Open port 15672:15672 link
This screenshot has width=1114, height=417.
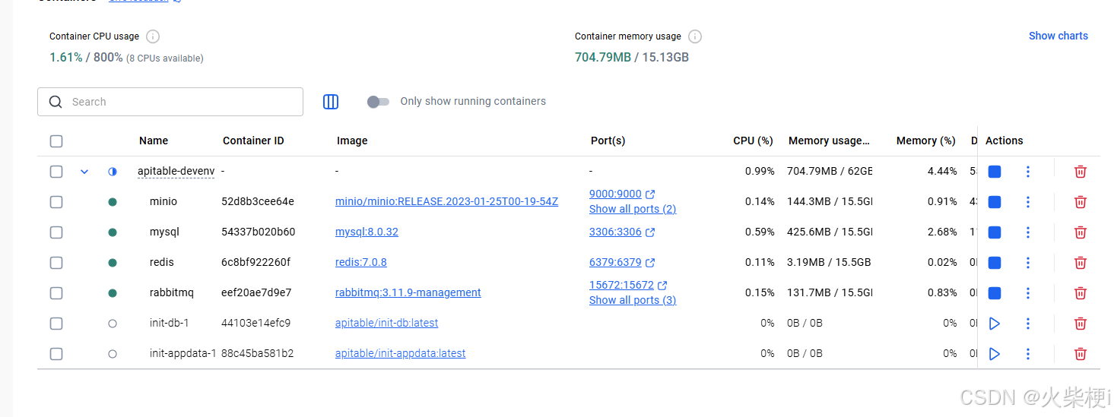[x=621, y=285]
